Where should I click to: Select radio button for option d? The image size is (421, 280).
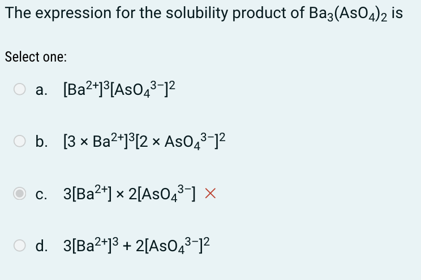(20, 245)
